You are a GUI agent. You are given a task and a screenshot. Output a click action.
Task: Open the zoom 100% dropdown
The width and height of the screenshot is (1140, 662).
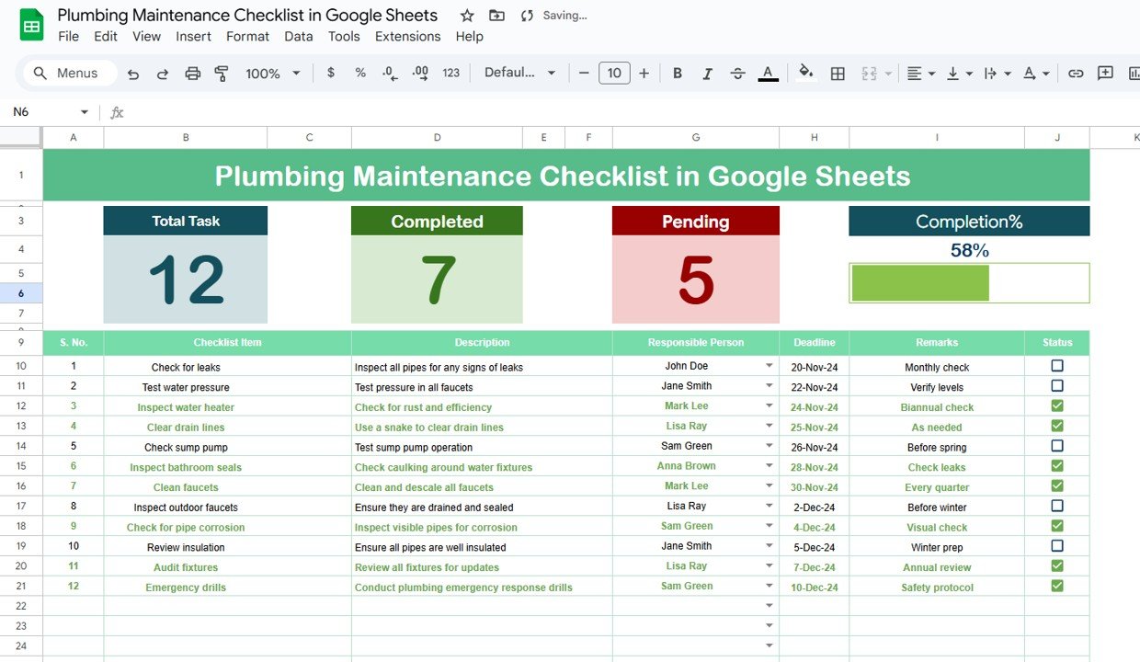click(273, 74)
